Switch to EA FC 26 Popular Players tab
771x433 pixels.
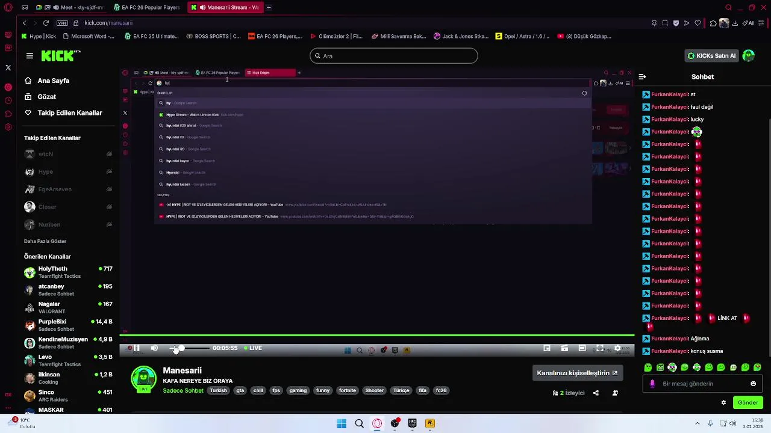click(x=147, y=8)
